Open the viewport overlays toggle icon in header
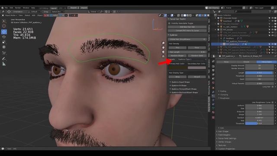 click(x=172, y=16)
